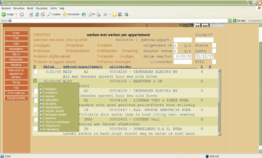Click the Stop icon in IE toolbar
This screenshot has width=262, height=158.
click(x=31, y=14)
